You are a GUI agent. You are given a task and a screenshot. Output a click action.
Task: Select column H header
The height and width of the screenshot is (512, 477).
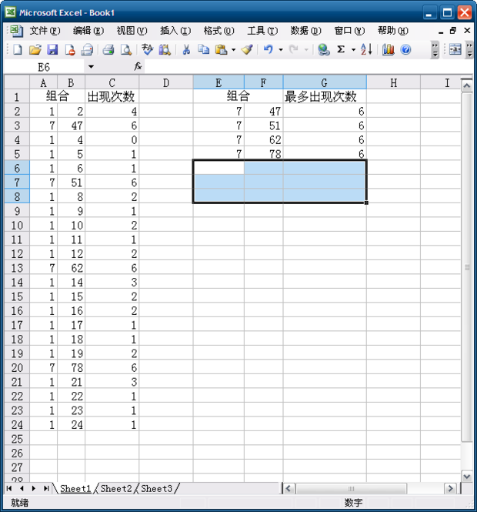tap(393, 82)
